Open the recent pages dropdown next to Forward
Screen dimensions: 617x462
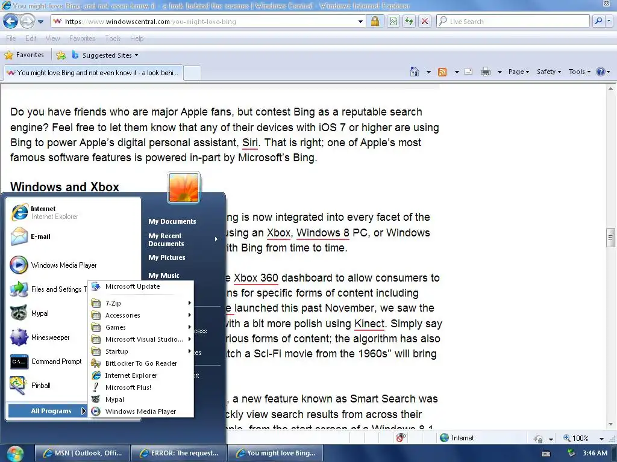pos(40,22)
